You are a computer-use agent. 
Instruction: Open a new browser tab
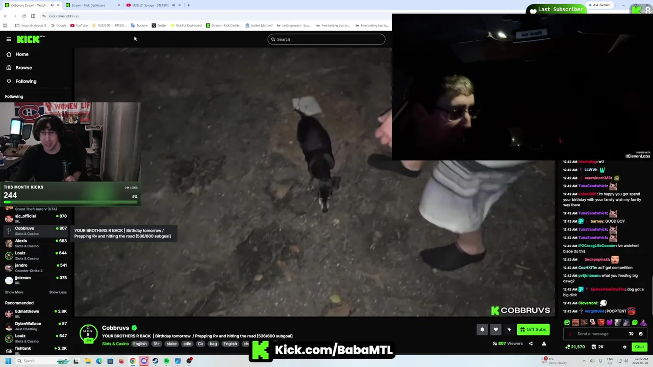[188, 5]
